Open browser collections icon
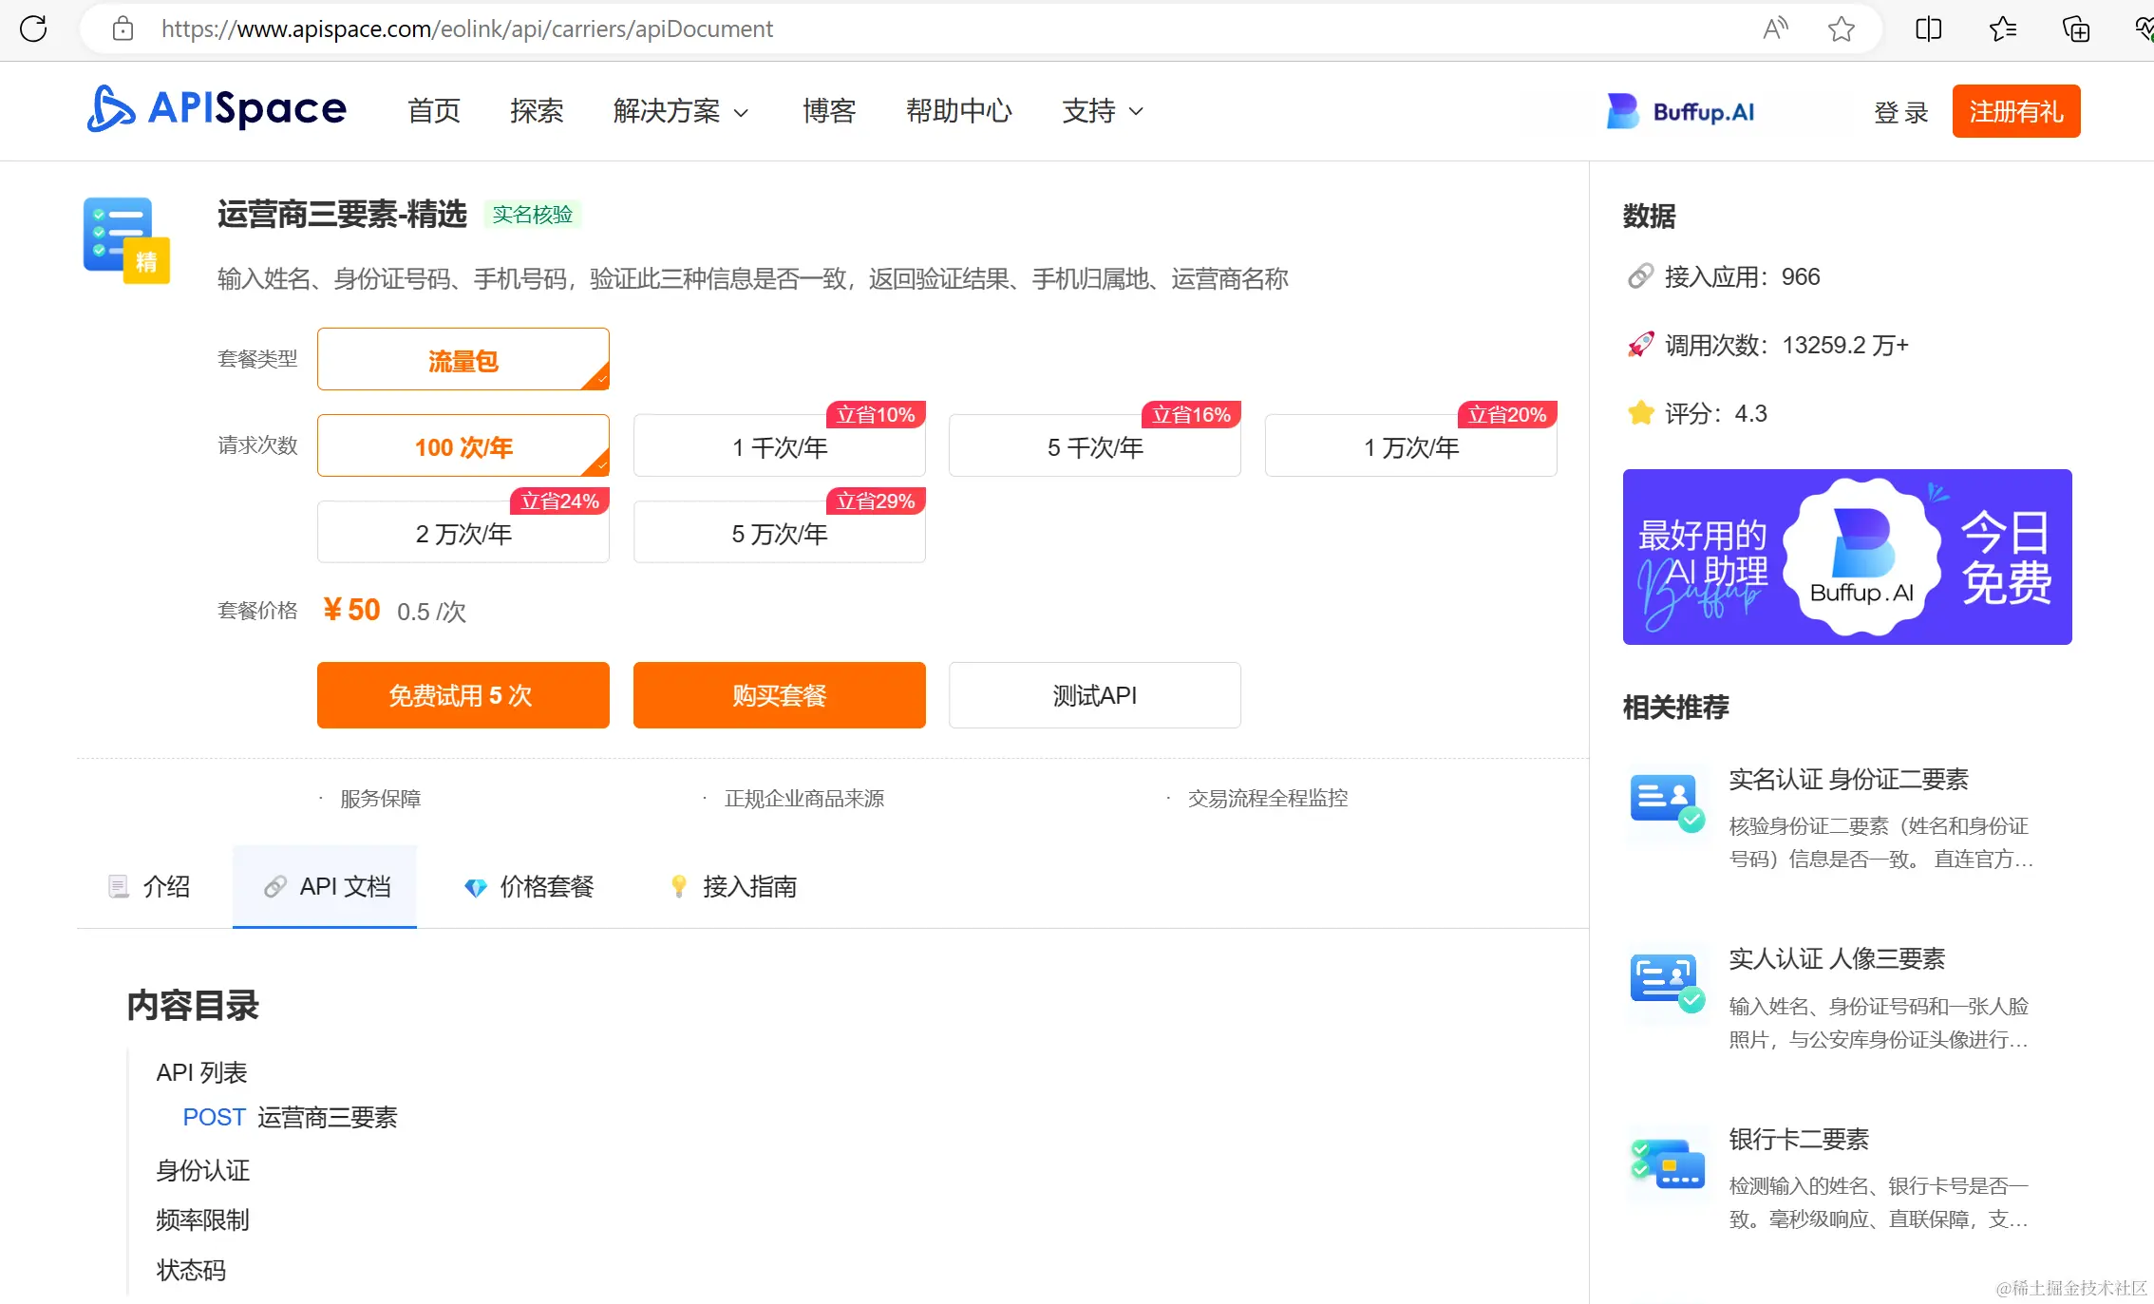 coord(2075,28)
